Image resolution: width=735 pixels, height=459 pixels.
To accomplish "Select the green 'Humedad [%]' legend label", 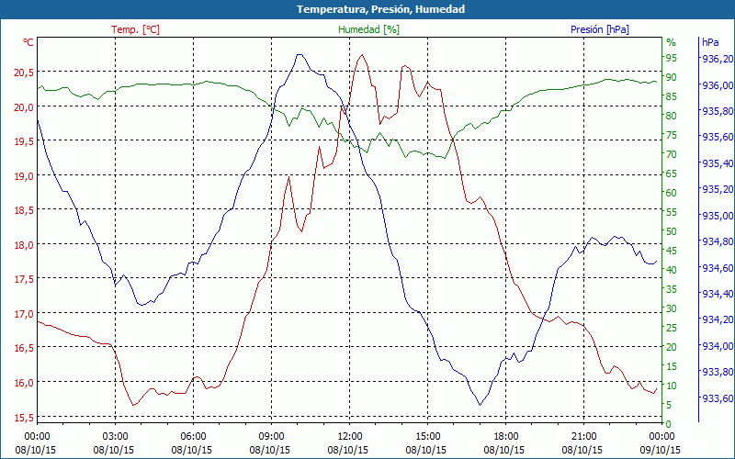I will [369, 29].
